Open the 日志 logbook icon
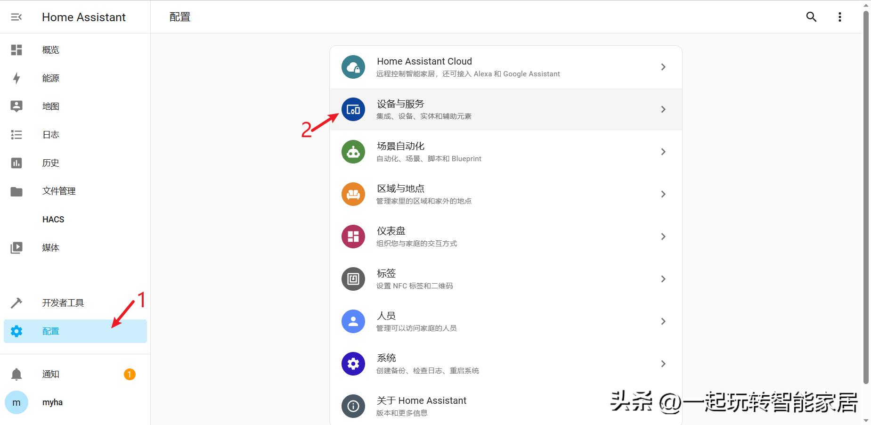 [16, 134]
